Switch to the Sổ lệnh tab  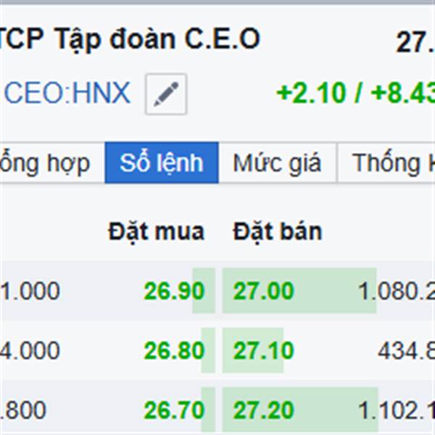pyautogui.click(x=162, y=163)
